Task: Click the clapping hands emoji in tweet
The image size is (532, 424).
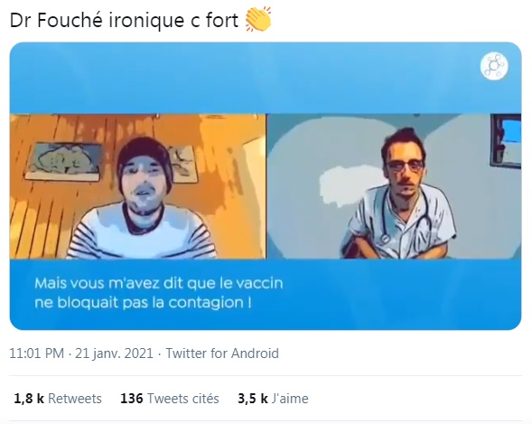Action: [x=258, y=19]
